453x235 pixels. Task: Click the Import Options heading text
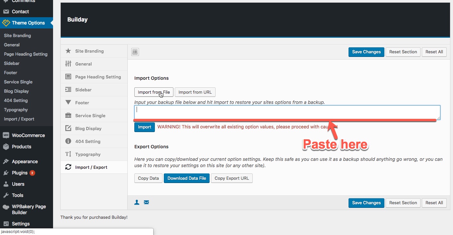click(x=152, y=78)
